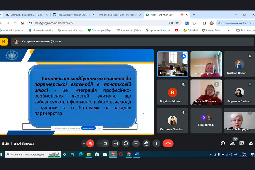Leave the call with red hang-up button
Image resolution: width=255 pixels, height=170 pixels.
coord(168,143)
